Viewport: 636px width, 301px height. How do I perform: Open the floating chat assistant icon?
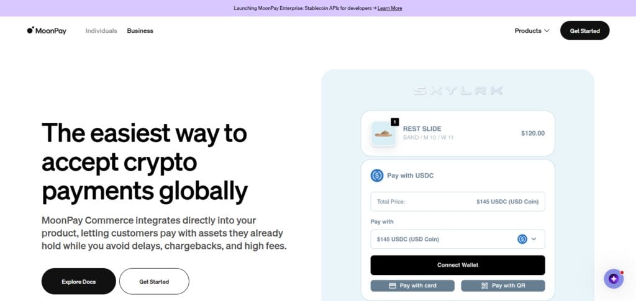[x=613, y=279]
